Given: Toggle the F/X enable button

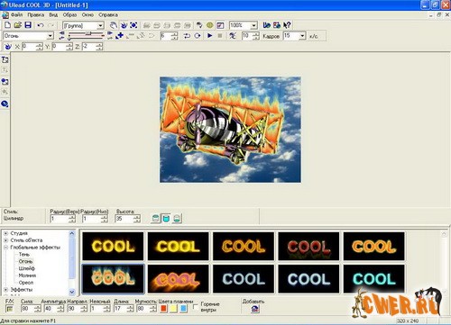Looking at the screenshot, I should [x=10, y=309].
